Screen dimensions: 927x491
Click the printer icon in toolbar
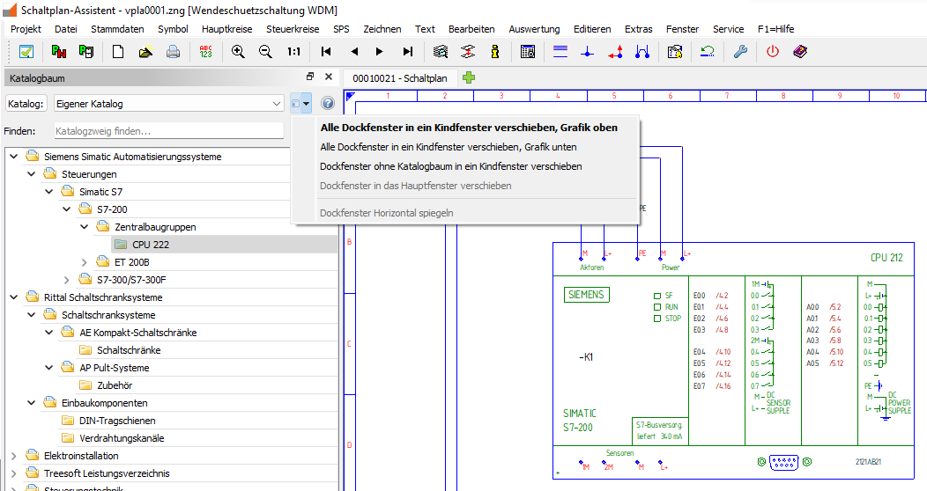coord(174,52)
